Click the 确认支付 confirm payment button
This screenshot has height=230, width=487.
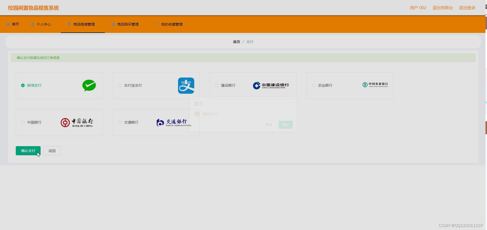click(x=28, y=150)
